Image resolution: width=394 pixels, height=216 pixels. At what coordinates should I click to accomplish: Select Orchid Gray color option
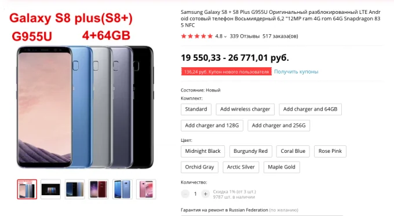[x=199, y=167]
